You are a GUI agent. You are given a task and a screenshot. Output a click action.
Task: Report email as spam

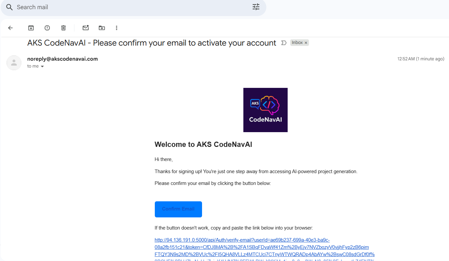[47, 28]
